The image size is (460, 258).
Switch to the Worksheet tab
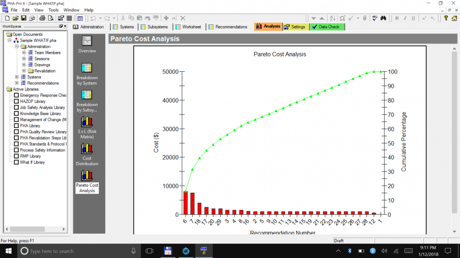tap(188, 27)
